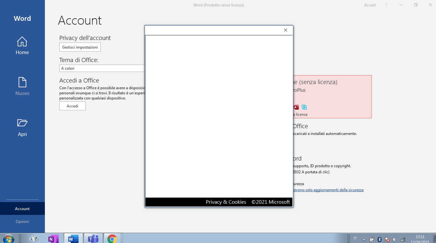Click the ©2021 Microsoft footer text

coord(271,202)
